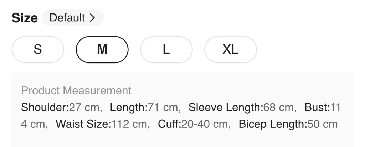Click the Shoulder measurement label
This screenshot has height=147, width=365.
pyautogui.click(x=45, y=107)
